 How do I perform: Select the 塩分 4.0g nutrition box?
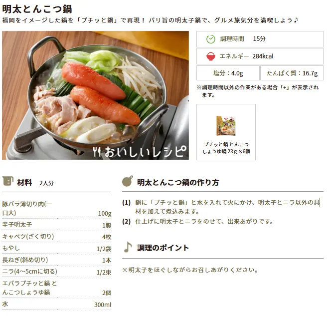click(228, 73)
